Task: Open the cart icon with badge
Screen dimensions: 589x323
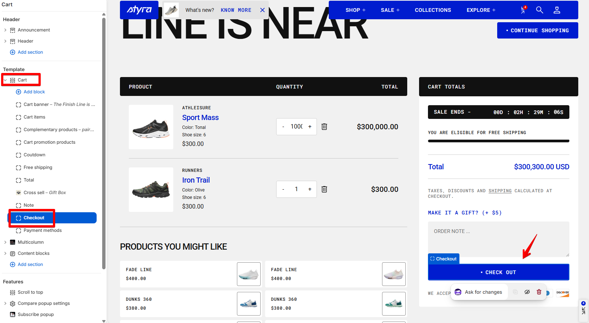Action: coord(523,10)
